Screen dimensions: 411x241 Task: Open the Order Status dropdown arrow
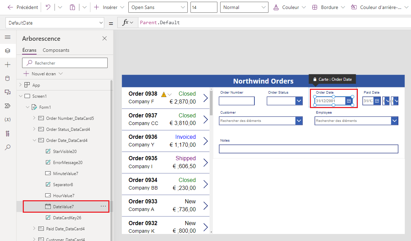coord(299,101)
